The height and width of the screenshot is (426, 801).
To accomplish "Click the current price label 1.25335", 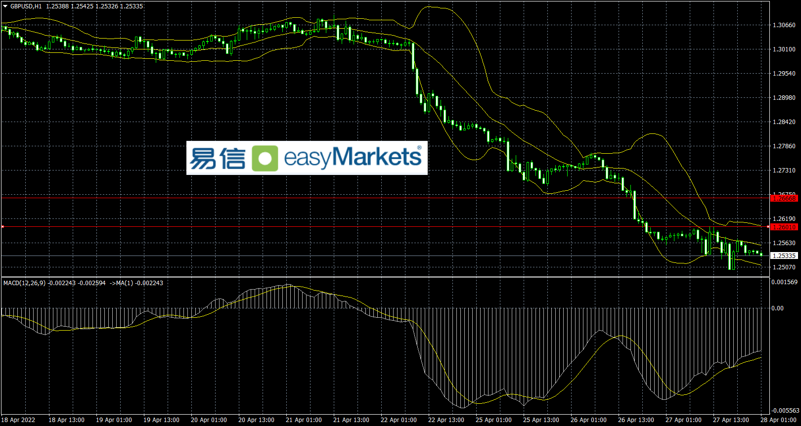I will pos(785,256).
